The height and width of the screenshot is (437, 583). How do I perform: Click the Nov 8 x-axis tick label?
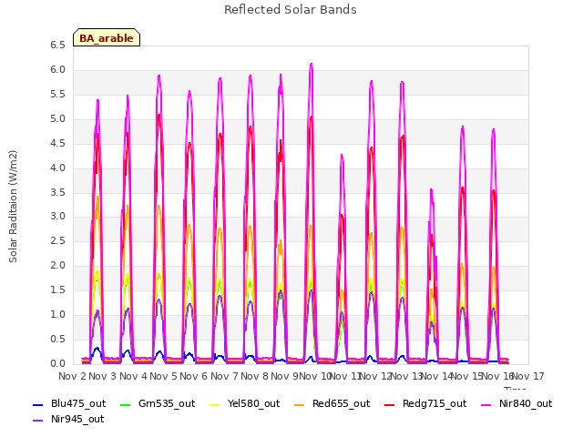point(254,376)
